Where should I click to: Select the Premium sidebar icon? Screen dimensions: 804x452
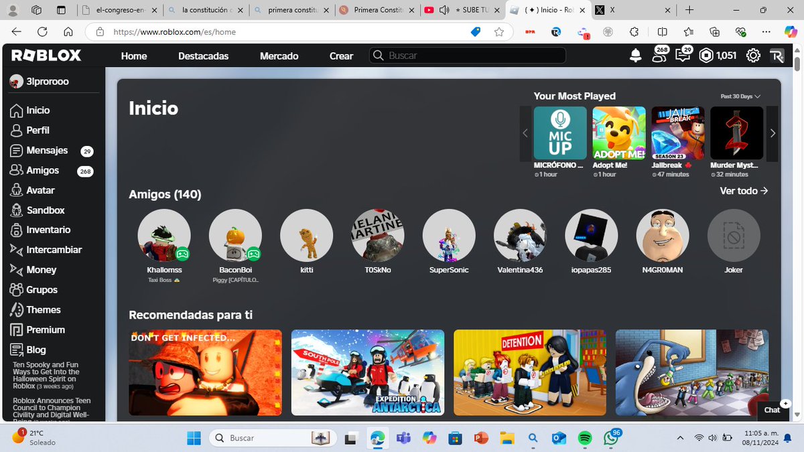(16, 329)
